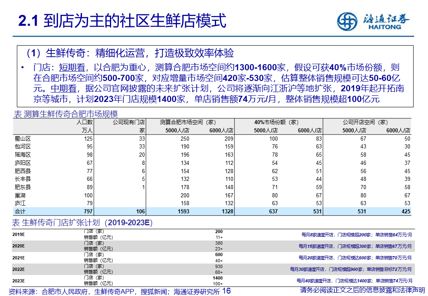
Task: Select the 2023E row in expansion plan
Action: click(x=19, y=281)
